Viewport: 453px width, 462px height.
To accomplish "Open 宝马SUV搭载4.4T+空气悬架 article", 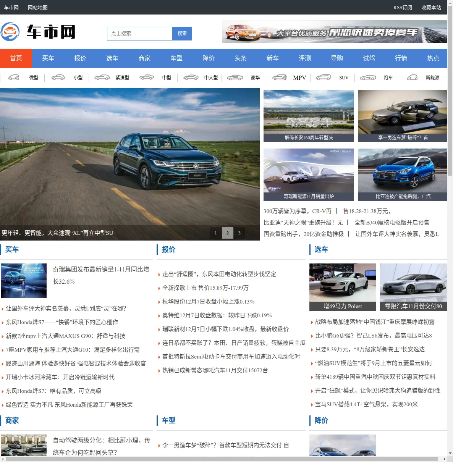I will [366, 404].
